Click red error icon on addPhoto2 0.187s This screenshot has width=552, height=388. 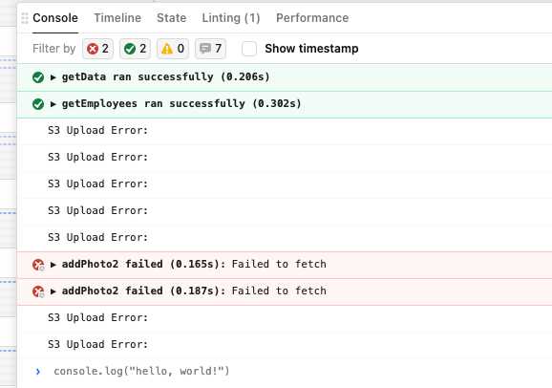(x=38, y=291)
